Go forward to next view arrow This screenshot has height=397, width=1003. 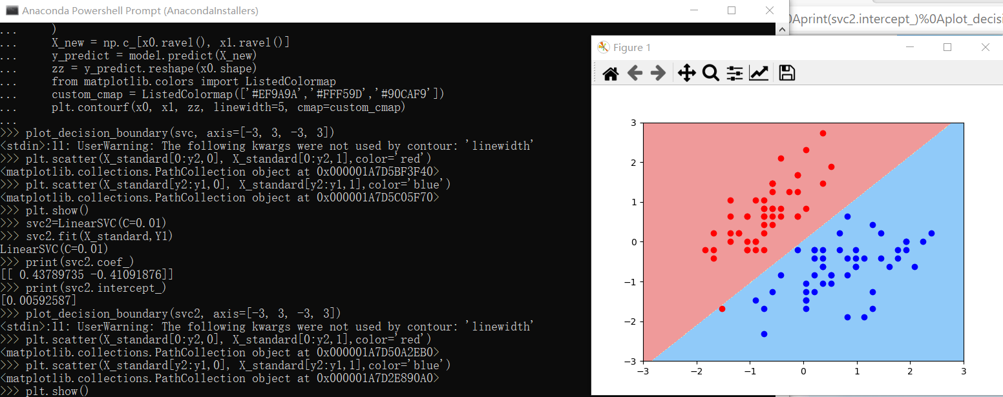[x=658, y=74]
